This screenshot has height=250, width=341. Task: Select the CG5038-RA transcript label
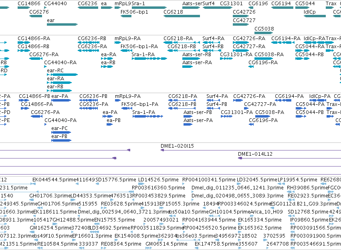click(x=269, y=55)
